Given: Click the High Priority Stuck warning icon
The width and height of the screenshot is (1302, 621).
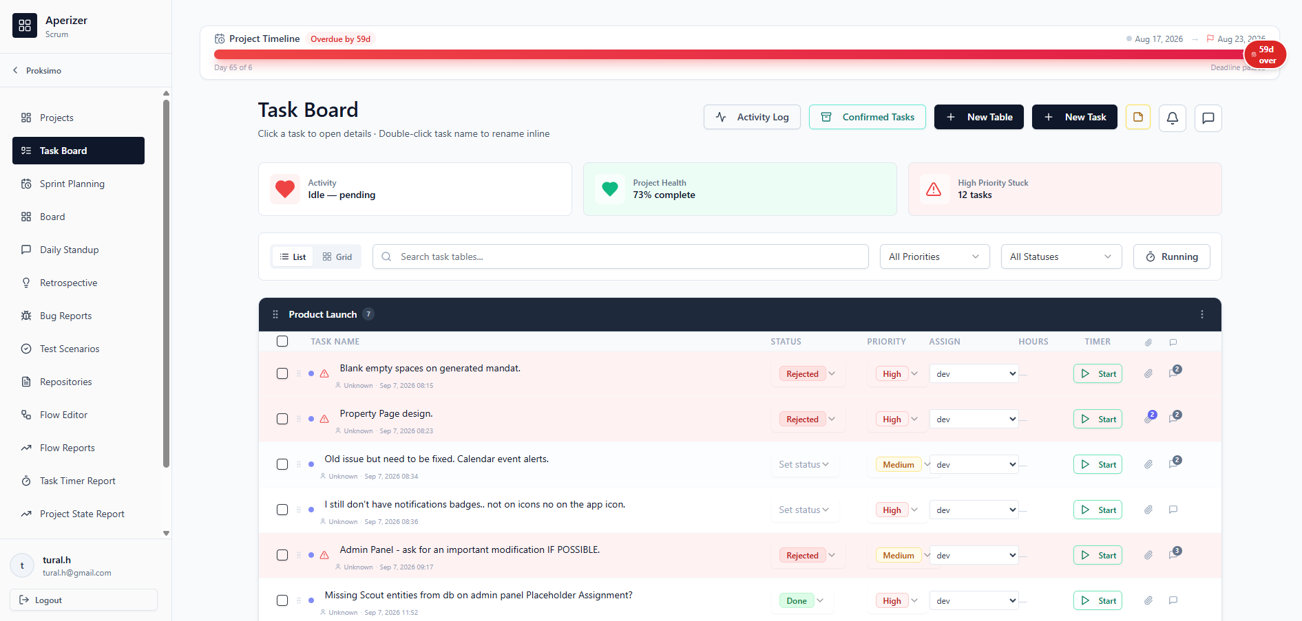Looking at the screenshot, I should pos(934,189).
